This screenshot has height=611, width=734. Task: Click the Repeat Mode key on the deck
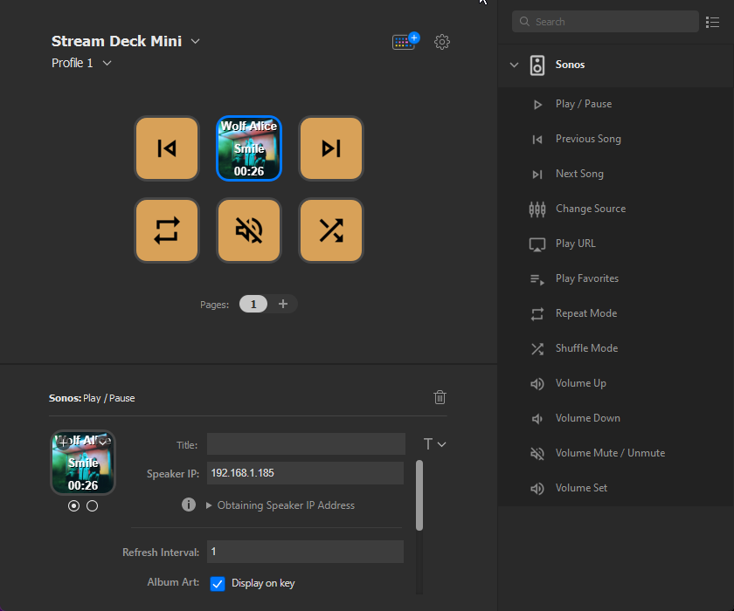(x=167, y=230)
